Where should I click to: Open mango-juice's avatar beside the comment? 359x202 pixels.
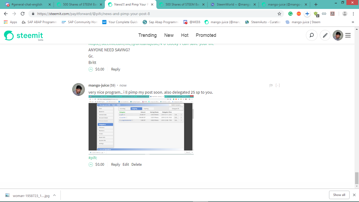(79, 89)
